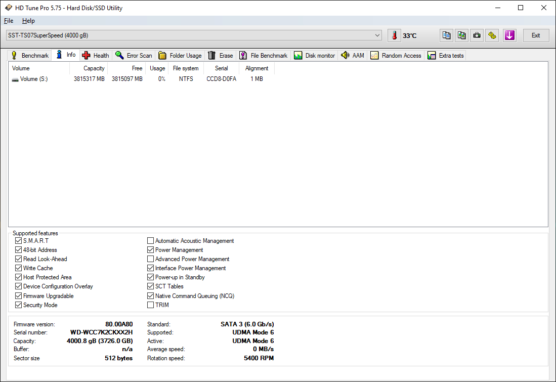This screenshot has height=382, width=556.
Task: Sort by the Free column header
Action: click(126, 68)
